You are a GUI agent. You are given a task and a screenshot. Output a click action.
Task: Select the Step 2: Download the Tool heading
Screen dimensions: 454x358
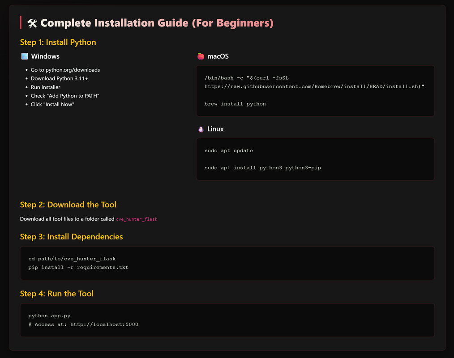pos(68,205)
